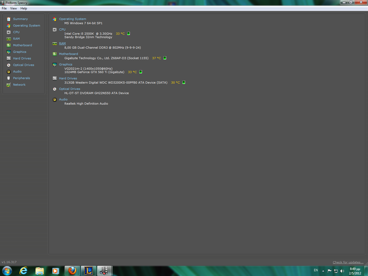368x276 pixels.
Task: Click the Network icon in sidebar
Action: click(x=9, y=85)
